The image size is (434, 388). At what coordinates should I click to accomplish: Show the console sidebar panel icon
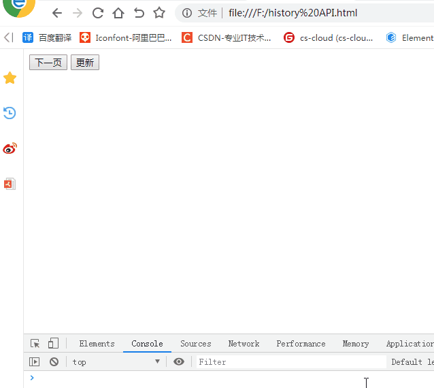(x=34, y=361)
